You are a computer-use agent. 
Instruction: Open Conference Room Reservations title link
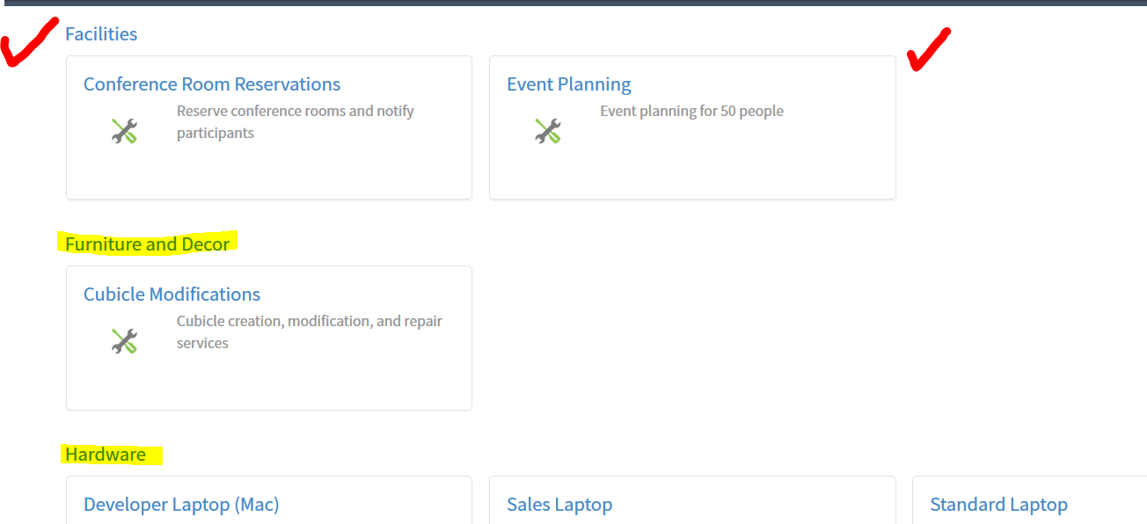[212, 84]
